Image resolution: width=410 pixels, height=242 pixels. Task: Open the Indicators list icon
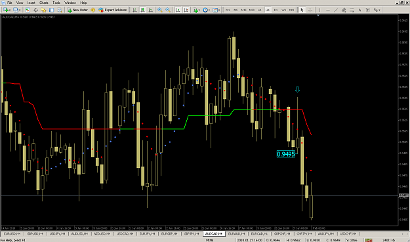[x=195, y=10]
